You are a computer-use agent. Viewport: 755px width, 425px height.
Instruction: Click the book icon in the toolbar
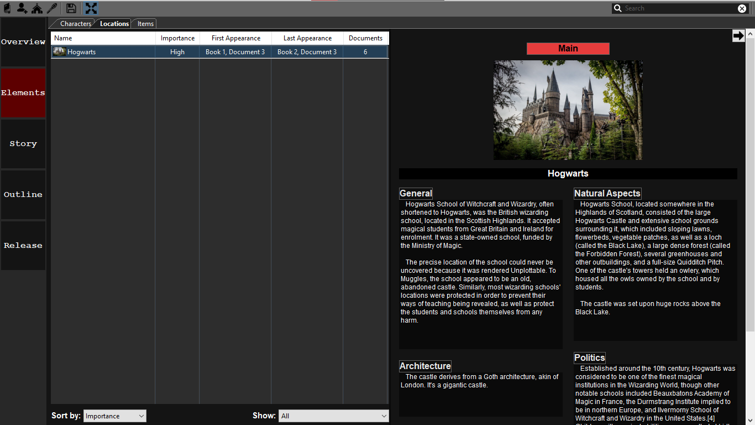pos(7,8)
